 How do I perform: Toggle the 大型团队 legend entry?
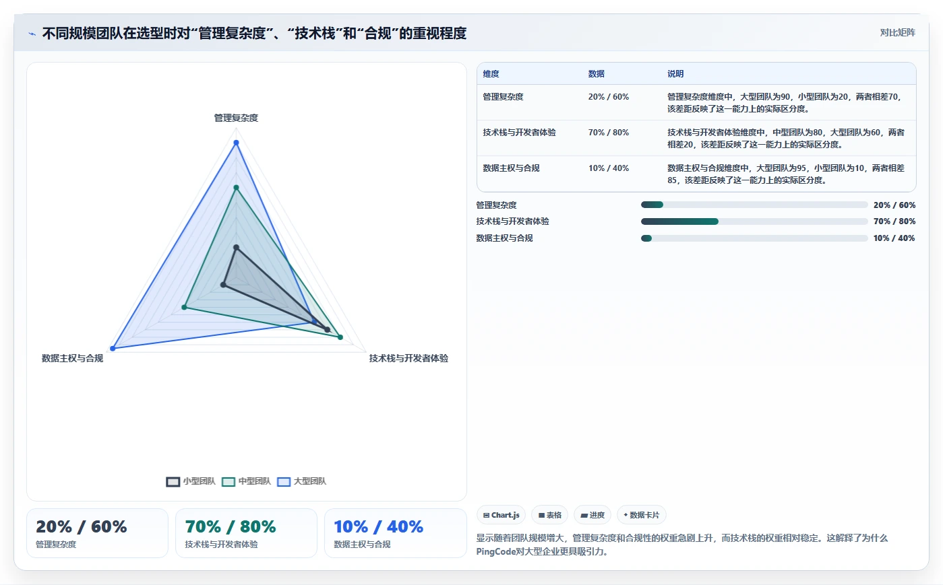tap(301, 481)
